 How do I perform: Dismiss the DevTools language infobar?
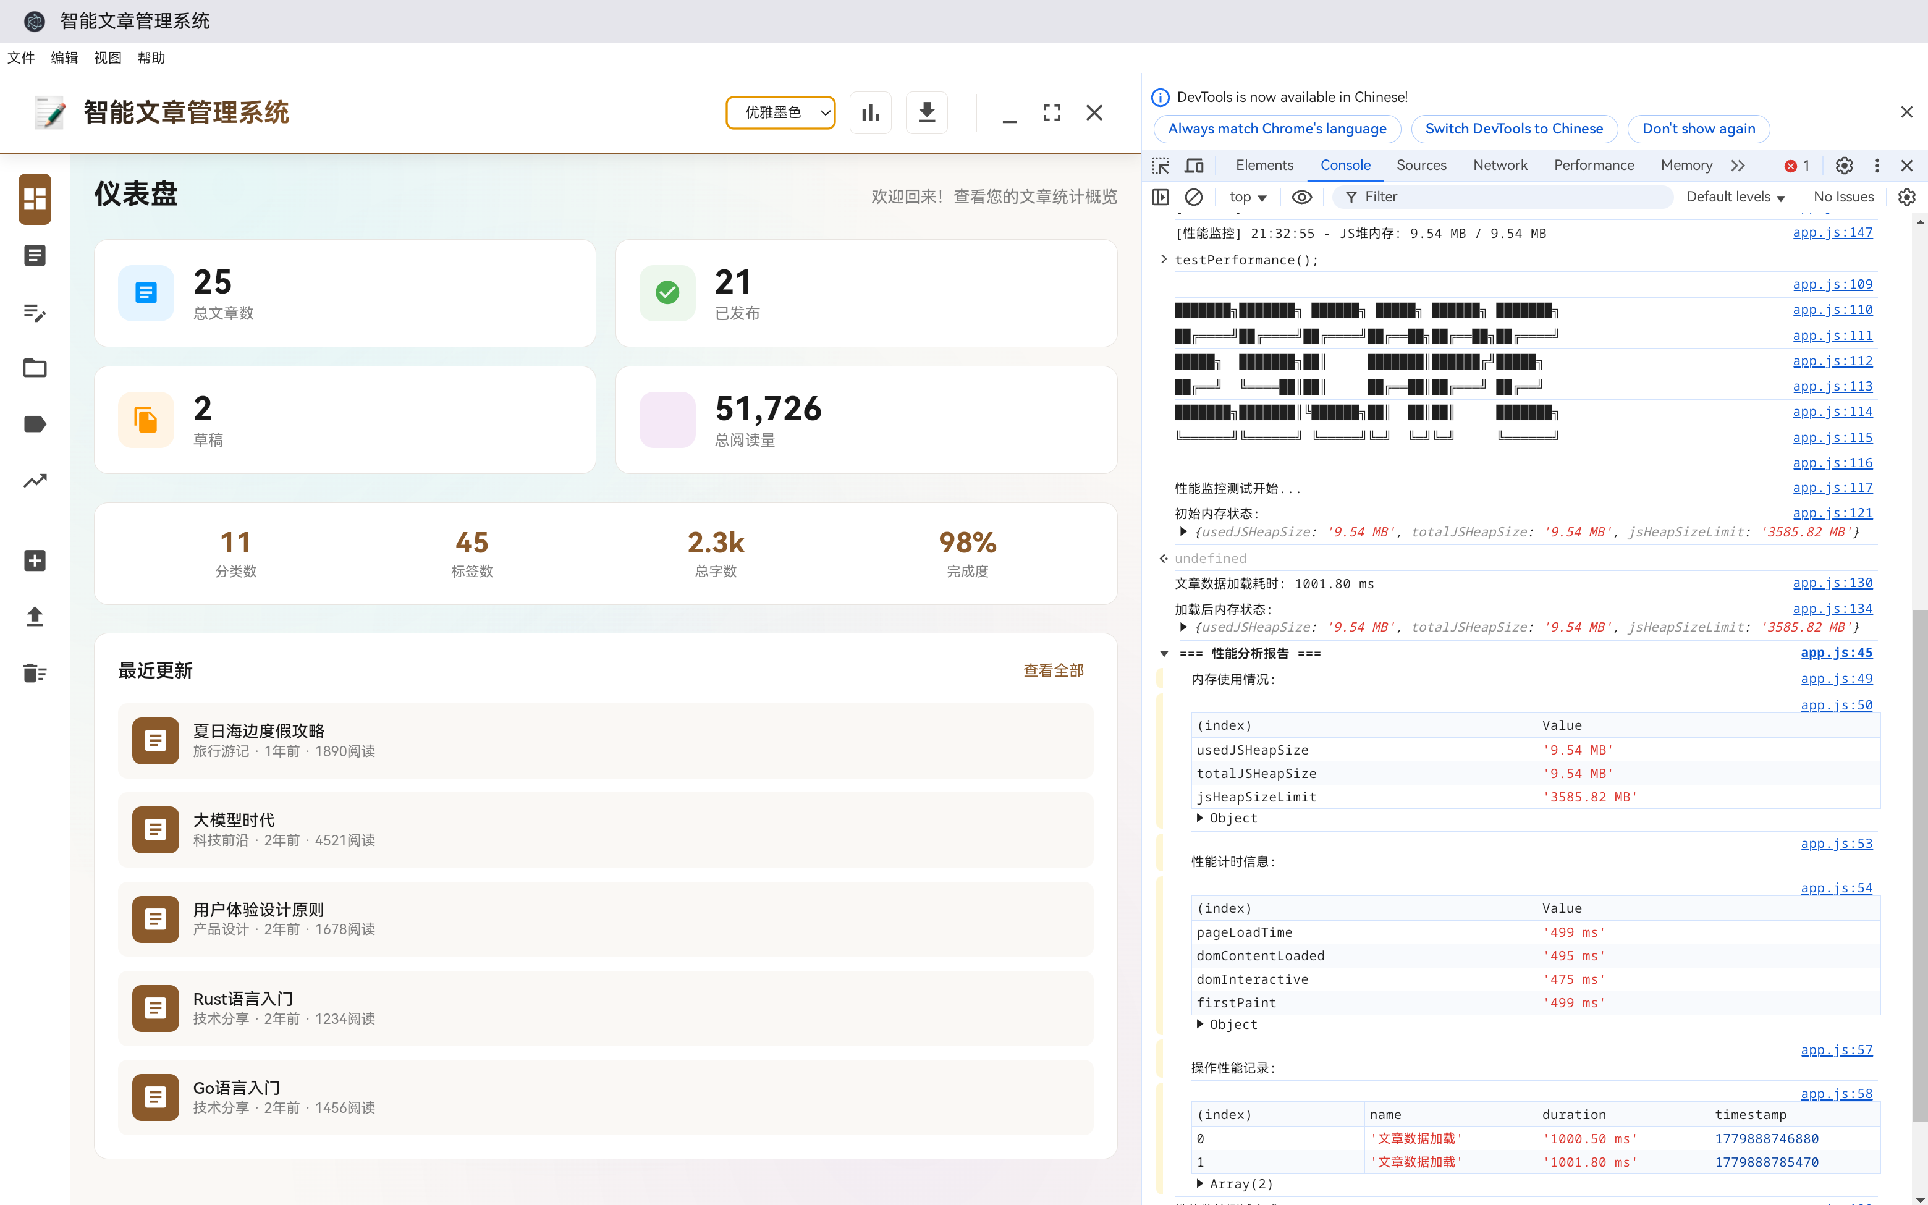tap(1906, 112)
